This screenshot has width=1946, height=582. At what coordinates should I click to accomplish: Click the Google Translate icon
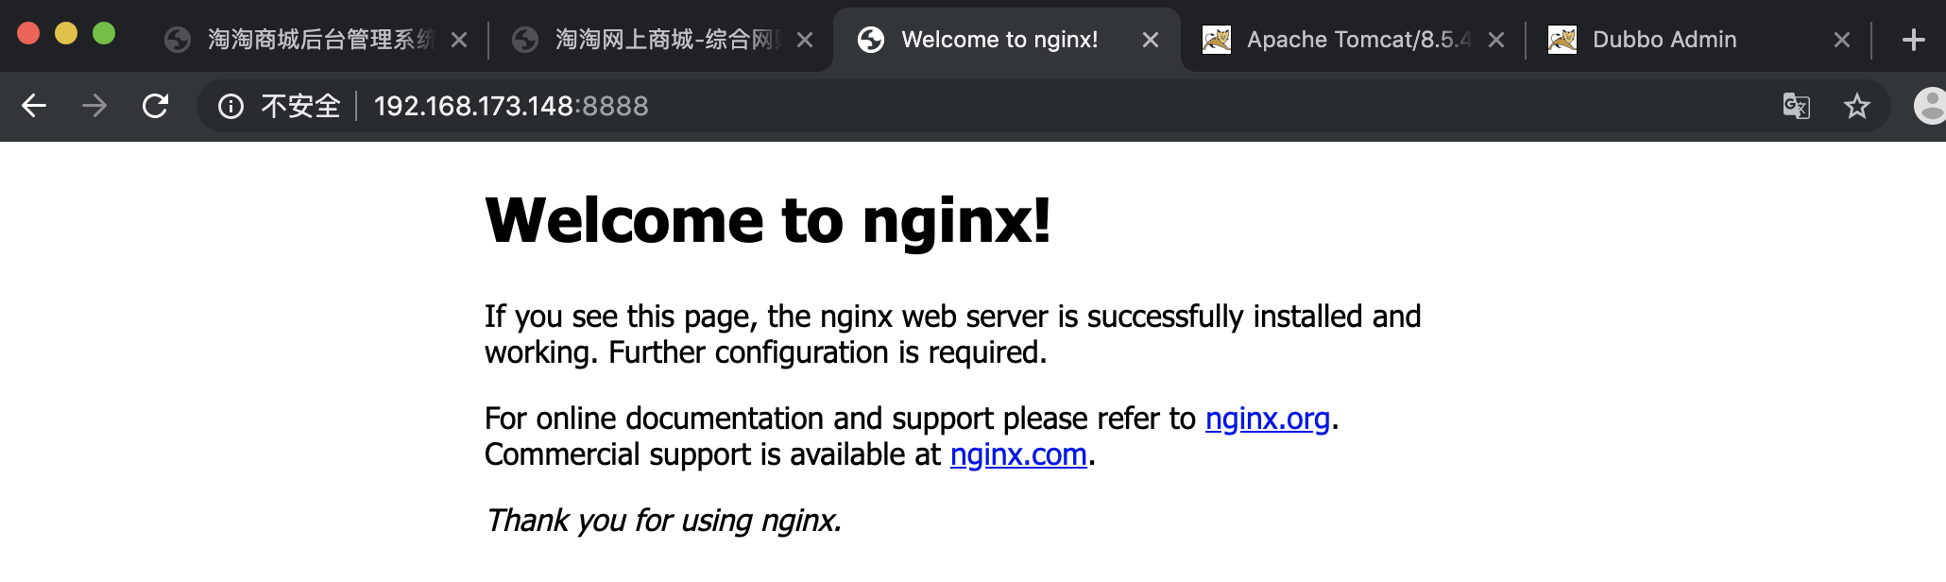pos(1796,106)
